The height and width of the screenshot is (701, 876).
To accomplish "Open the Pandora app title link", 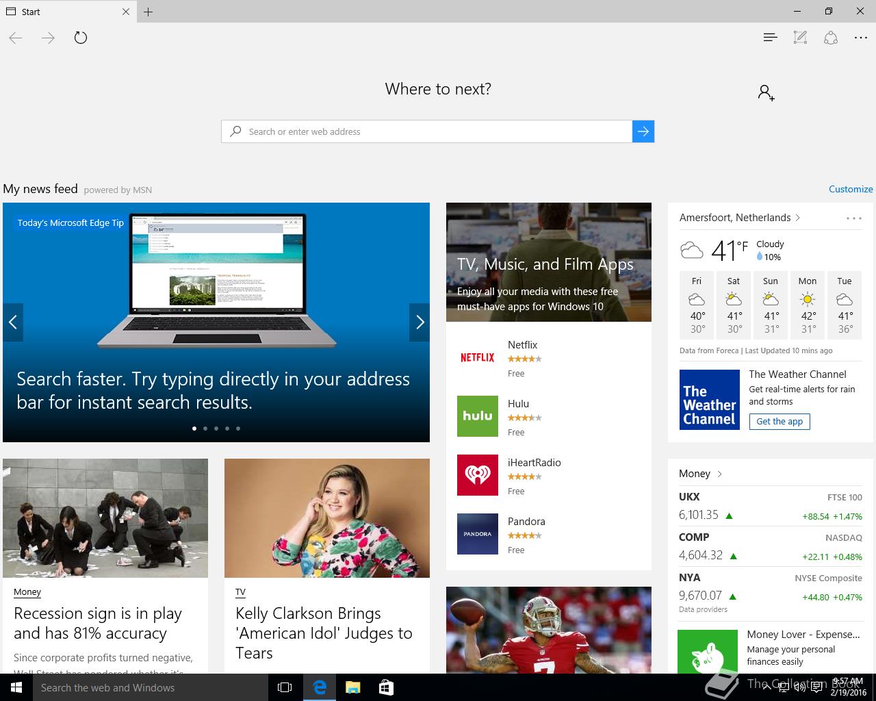I will pyautogui.click(x=526, y=522).
